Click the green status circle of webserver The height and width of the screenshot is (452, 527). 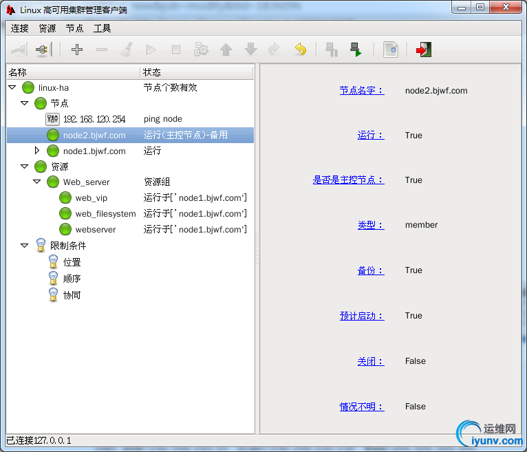[x=65, y=229]
